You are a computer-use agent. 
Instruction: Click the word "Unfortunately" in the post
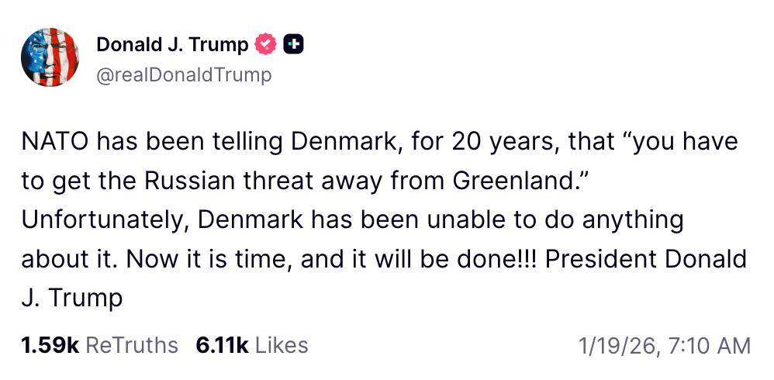coord(104,220)
